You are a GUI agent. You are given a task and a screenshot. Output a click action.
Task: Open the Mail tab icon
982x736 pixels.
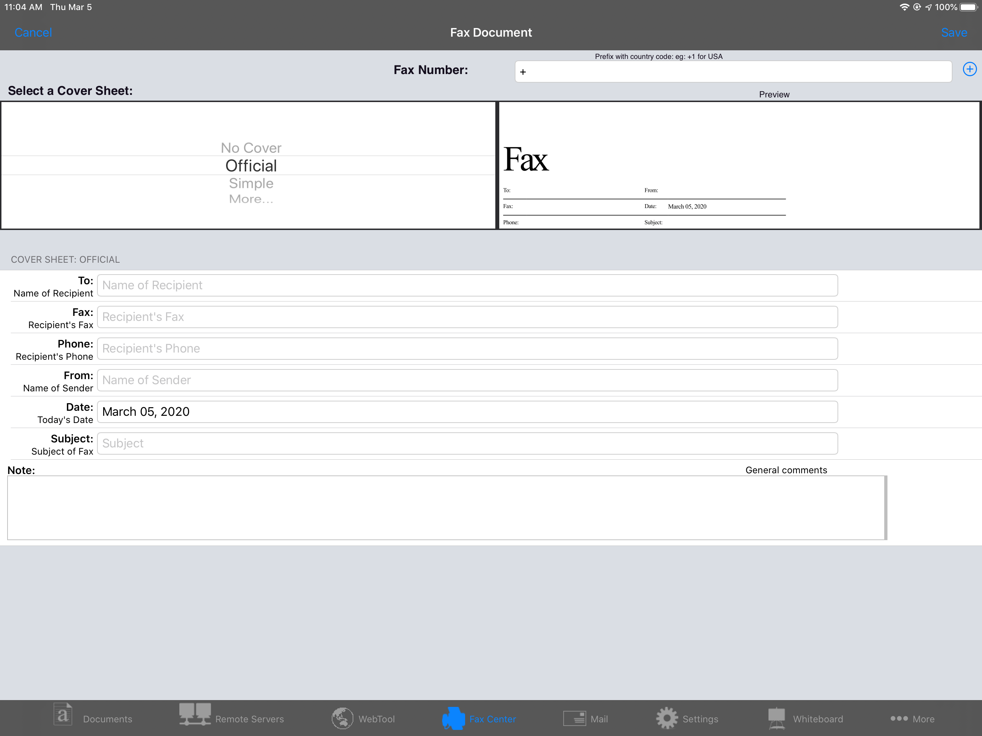[x=574, y=718]
